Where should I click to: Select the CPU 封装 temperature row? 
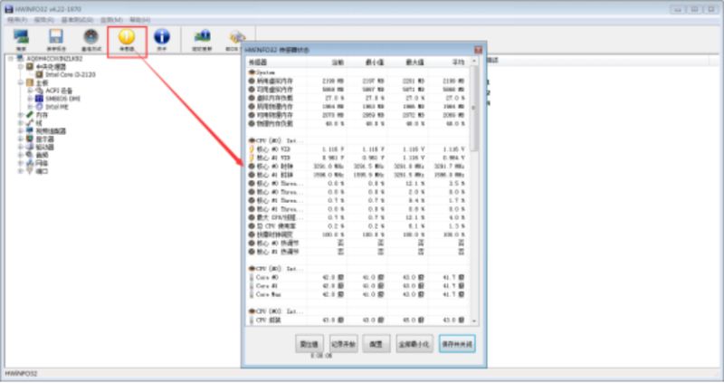(x=357, y=320)
